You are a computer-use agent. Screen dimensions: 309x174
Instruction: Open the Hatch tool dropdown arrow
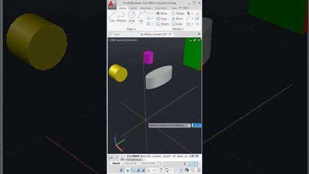click(152, 24)
